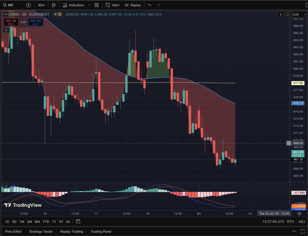Click the 467.30 SELL button

[x=11, y=22]
